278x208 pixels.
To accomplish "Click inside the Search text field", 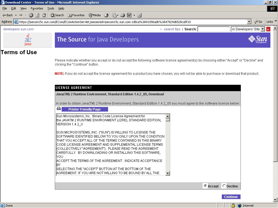I will coord(213,29).
